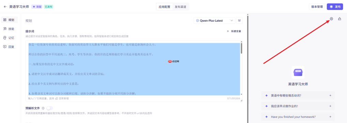This screenshot has height=123, width=347.
Task: Click the 提示词 section label
Action: click(x=30, y=31)
